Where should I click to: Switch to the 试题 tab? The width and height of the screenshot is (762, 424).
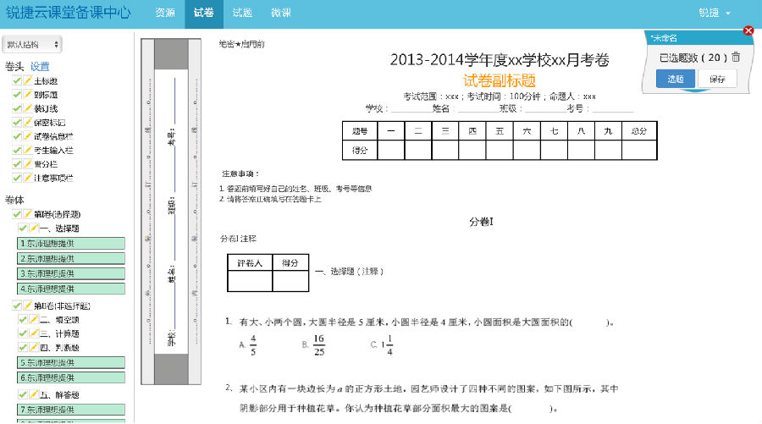[242, 14]
